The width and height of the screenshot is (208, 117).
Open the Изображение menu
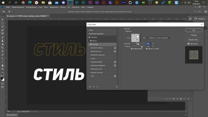click(31, 7)
